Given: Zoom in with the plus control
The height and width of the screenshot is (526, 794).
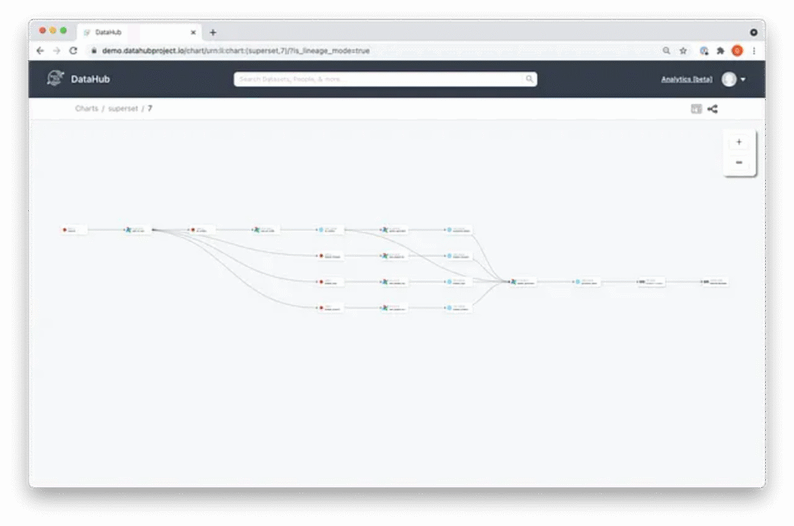Looking at the screenshot, I should pyautogui.click(x=739, y=141).
